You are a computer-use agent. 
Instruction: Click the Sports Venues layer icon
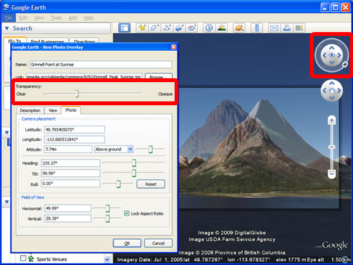click(31, 259)
